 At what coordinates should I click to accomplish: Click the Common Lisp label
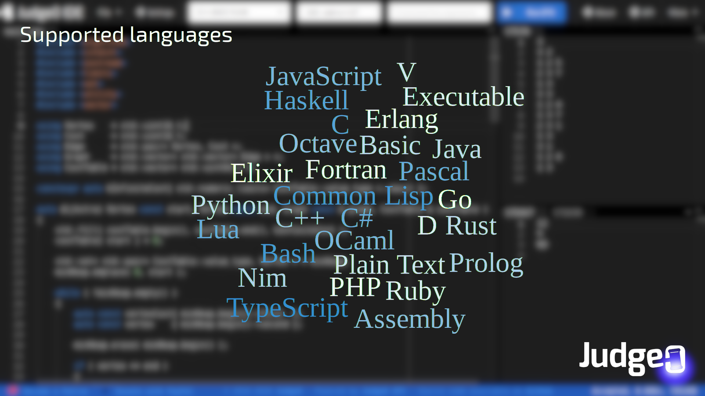[x=353, y=196]
